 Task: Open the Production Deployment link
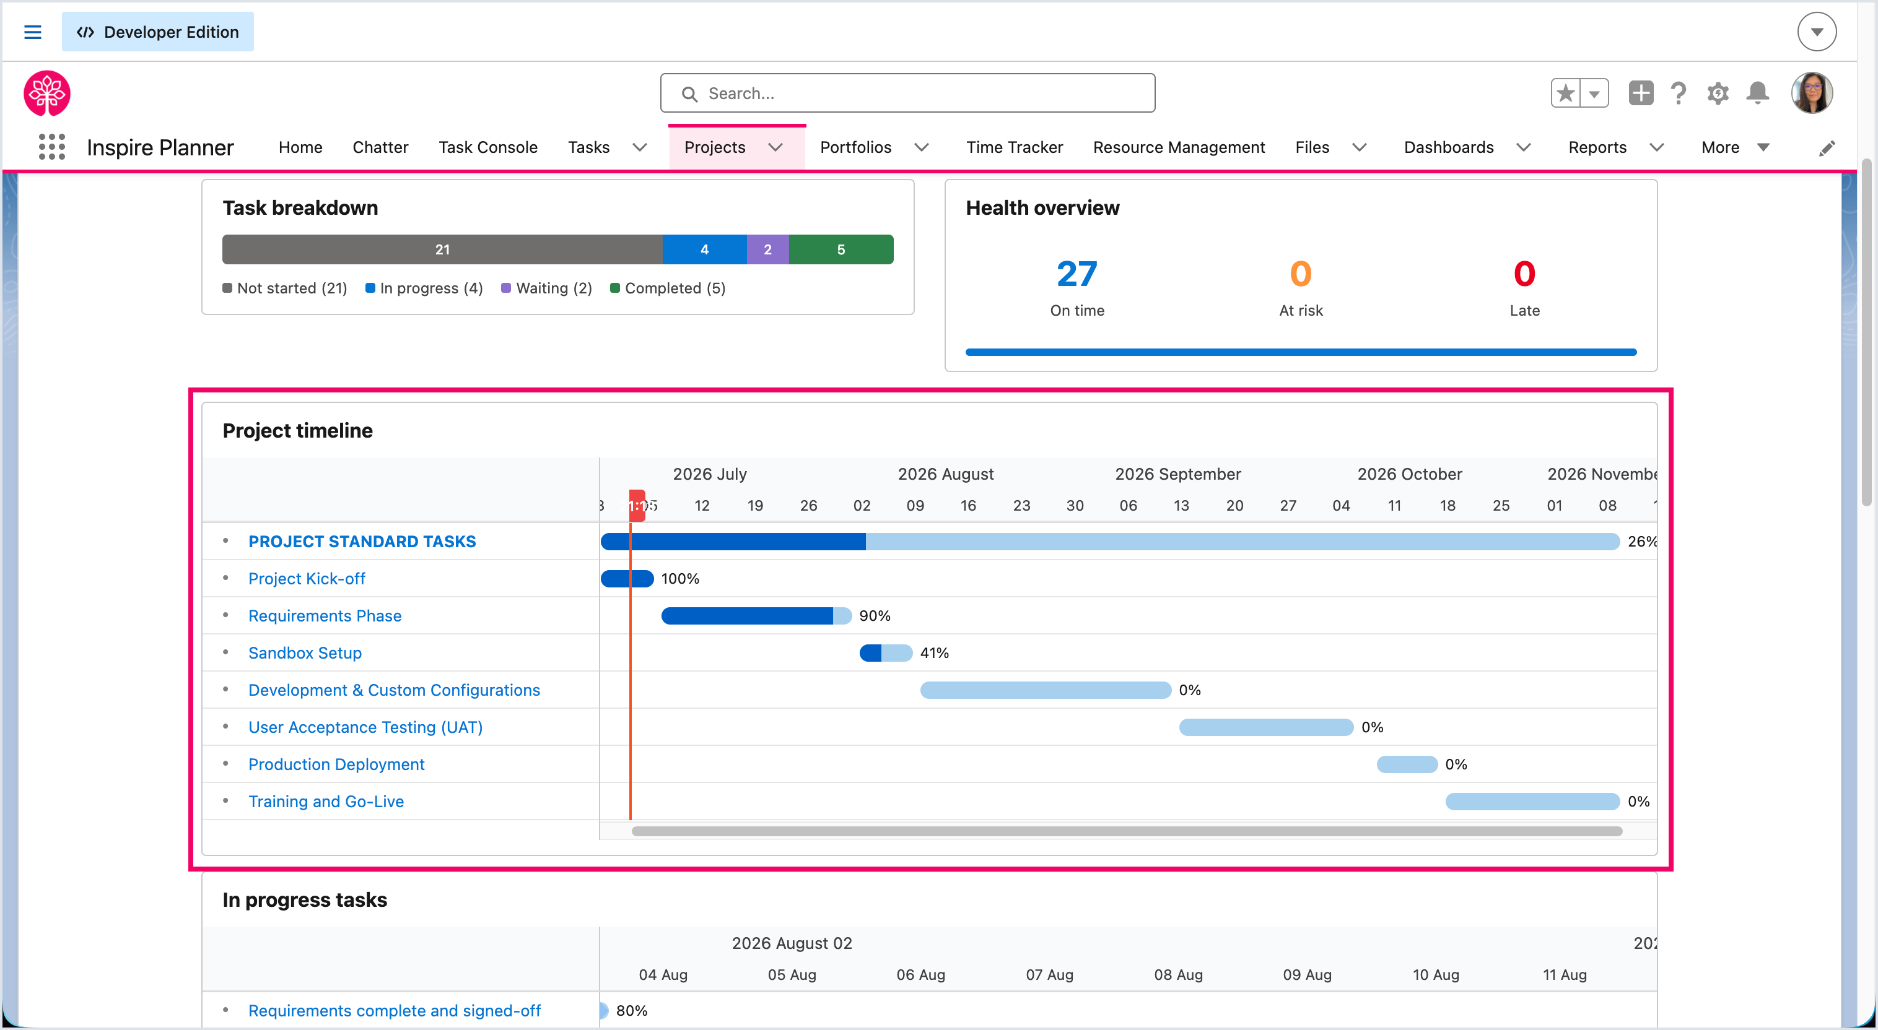pyautogui.click(x=337, y=764)
